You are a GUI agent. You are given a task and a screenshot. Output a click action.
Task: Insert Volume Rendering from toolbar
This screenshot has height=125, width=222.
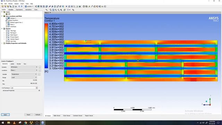tap(46, 6)
